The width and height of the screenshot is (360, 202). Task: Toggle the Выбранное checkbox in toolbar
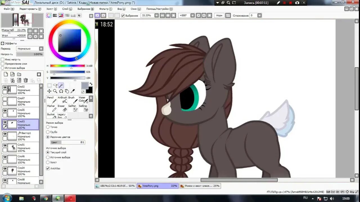[x=123, y=15]
